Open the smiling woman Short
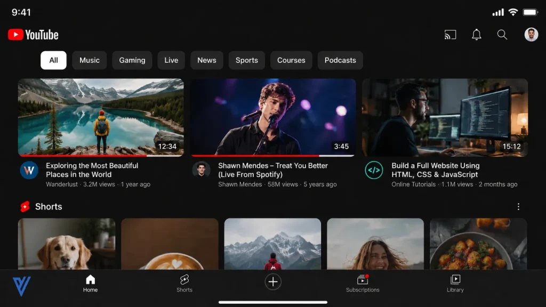Viewport: 546px width, 307px height. (x=375, y=244)
